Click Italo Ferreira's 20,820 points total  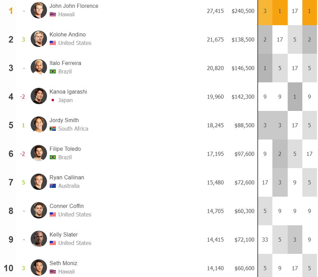[215, 68]
